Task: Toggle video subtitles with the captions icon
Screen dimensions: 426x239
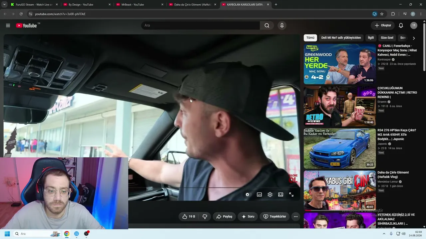Action: pos(259,195)
